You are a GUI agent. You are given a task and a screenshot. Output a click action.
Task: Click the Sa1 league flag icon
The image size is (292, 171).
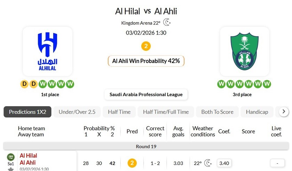(x=11, y=157)
